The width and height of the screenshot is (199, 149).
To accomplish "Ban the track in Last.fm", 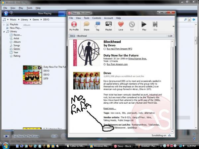I will tap(132, 26).
